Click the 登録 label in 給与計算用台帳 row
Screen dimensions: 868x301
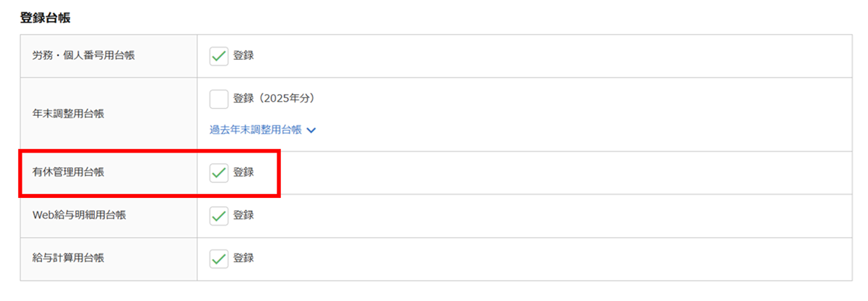click(243, 259)
